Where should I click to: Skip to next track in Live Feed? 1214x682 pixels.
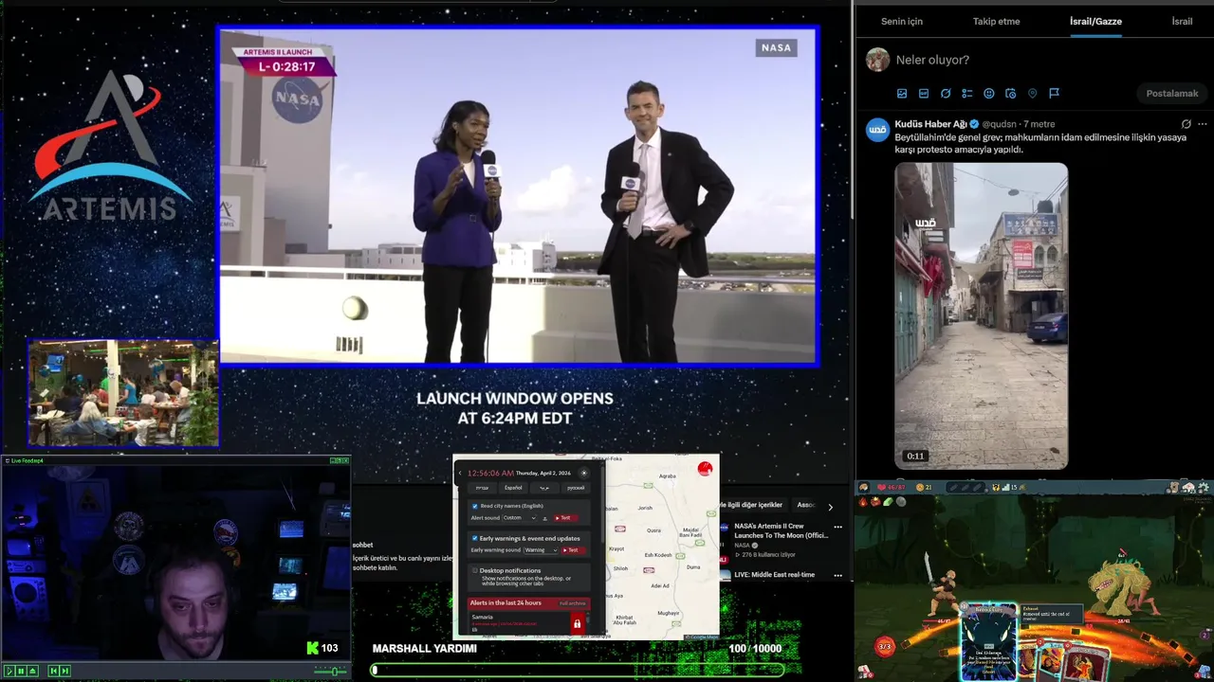tap(65, 671)
